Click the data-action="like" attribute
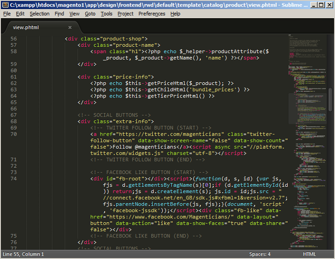This screenshot has width=335, height=259. 144,223
